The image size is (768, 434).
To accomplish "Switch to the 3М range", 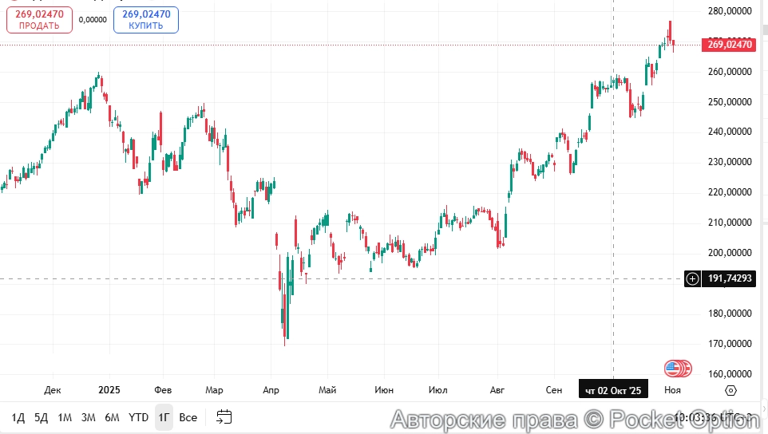I will point(88,417).
